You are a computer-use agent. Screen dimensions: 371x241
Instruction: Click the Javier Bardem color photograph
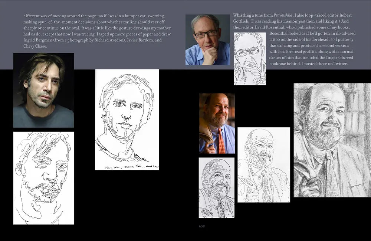pyautogui.click(x=43, y=90)
